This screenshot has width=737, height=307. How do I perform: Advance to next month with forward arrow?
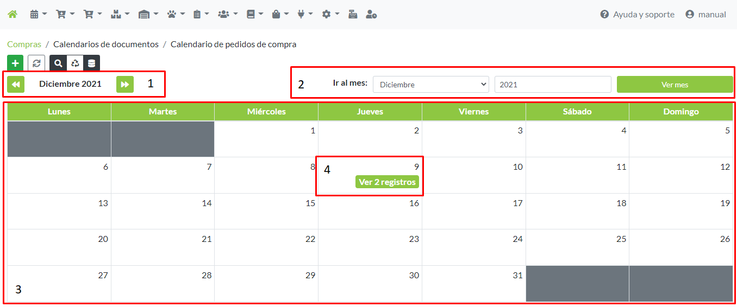(124, 84)
